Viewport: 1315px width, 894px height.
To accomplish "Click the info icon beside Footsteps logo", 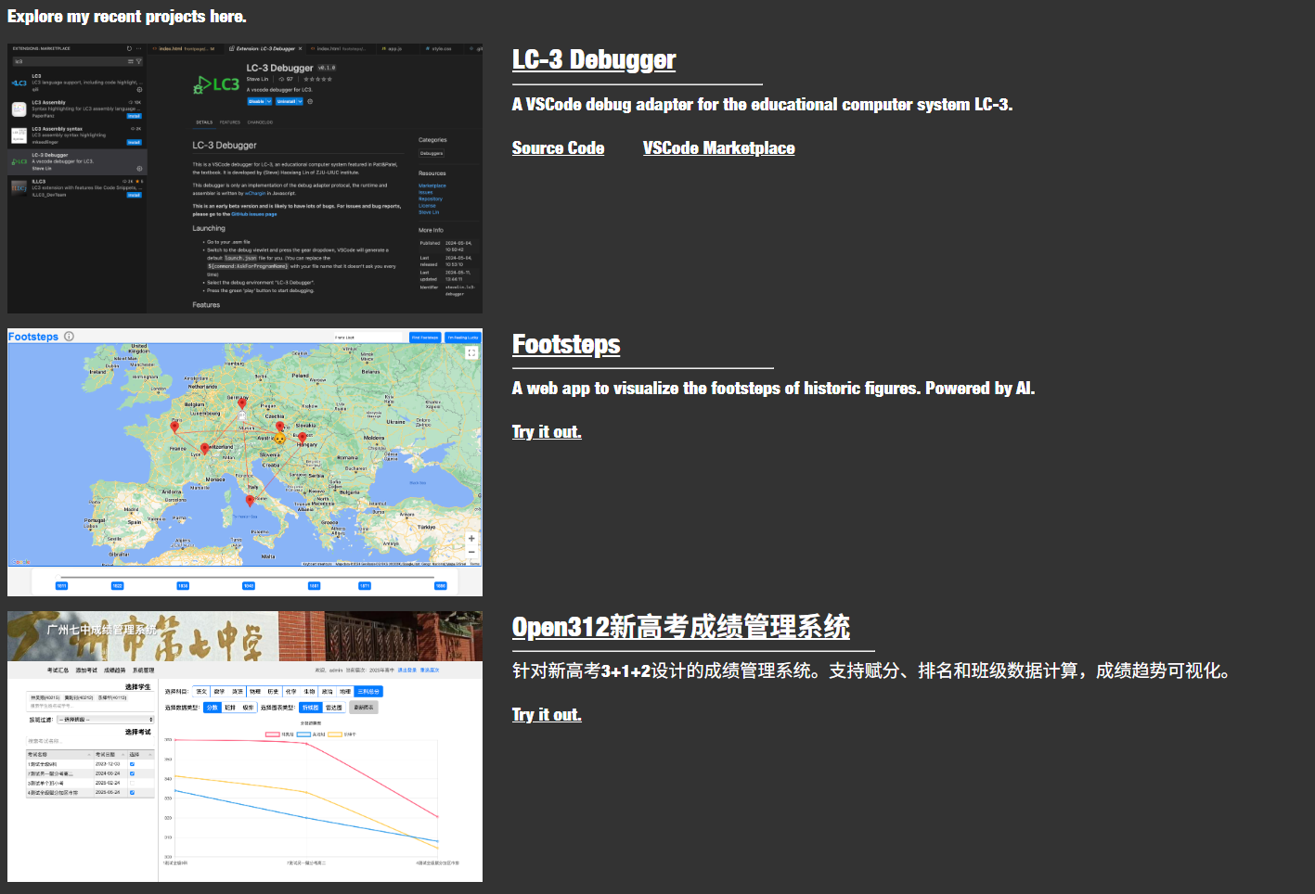I will 69,337.
